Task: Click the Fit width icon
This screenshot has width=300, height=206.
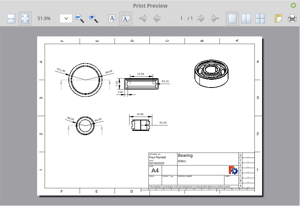Action: 11,19
